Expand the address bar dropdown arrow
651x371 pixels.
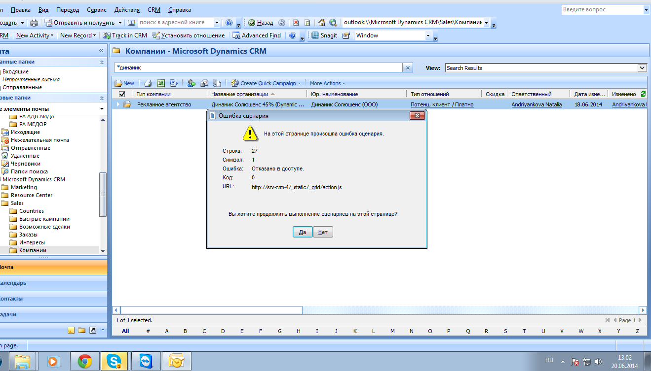(x=487, y=23)
